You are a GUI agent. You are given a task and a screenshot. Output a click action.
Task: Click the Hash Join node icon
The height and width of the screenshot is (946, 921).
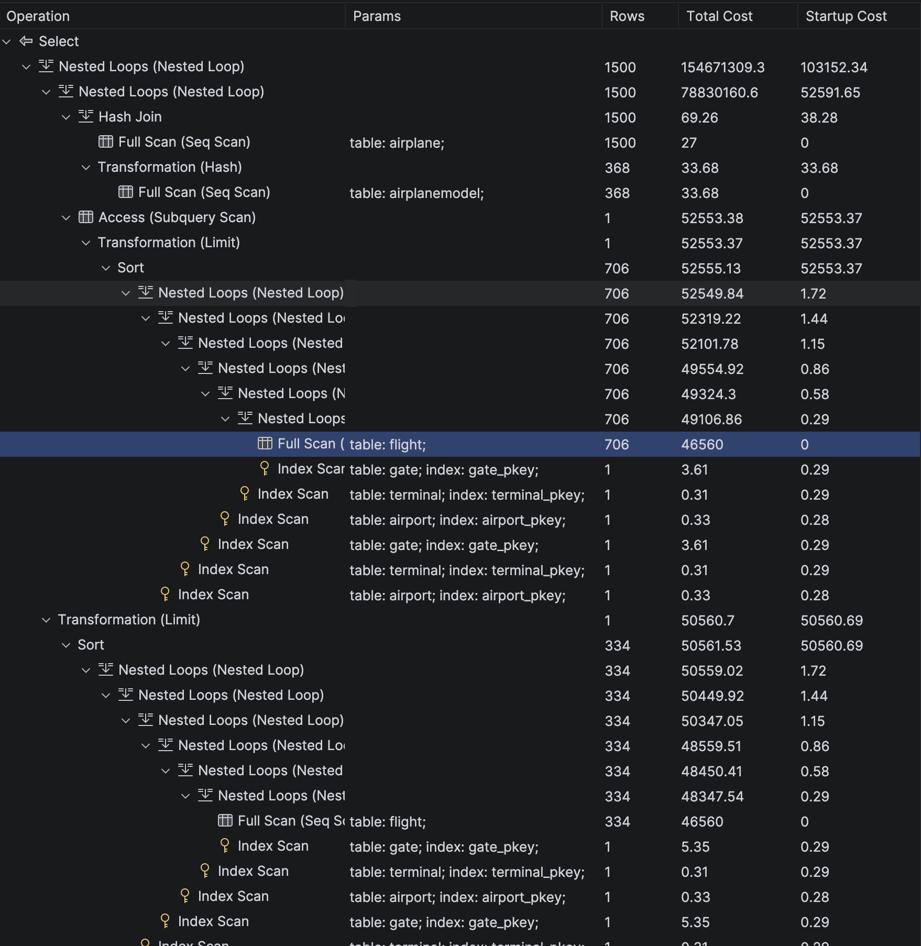(x=85, y=116)
